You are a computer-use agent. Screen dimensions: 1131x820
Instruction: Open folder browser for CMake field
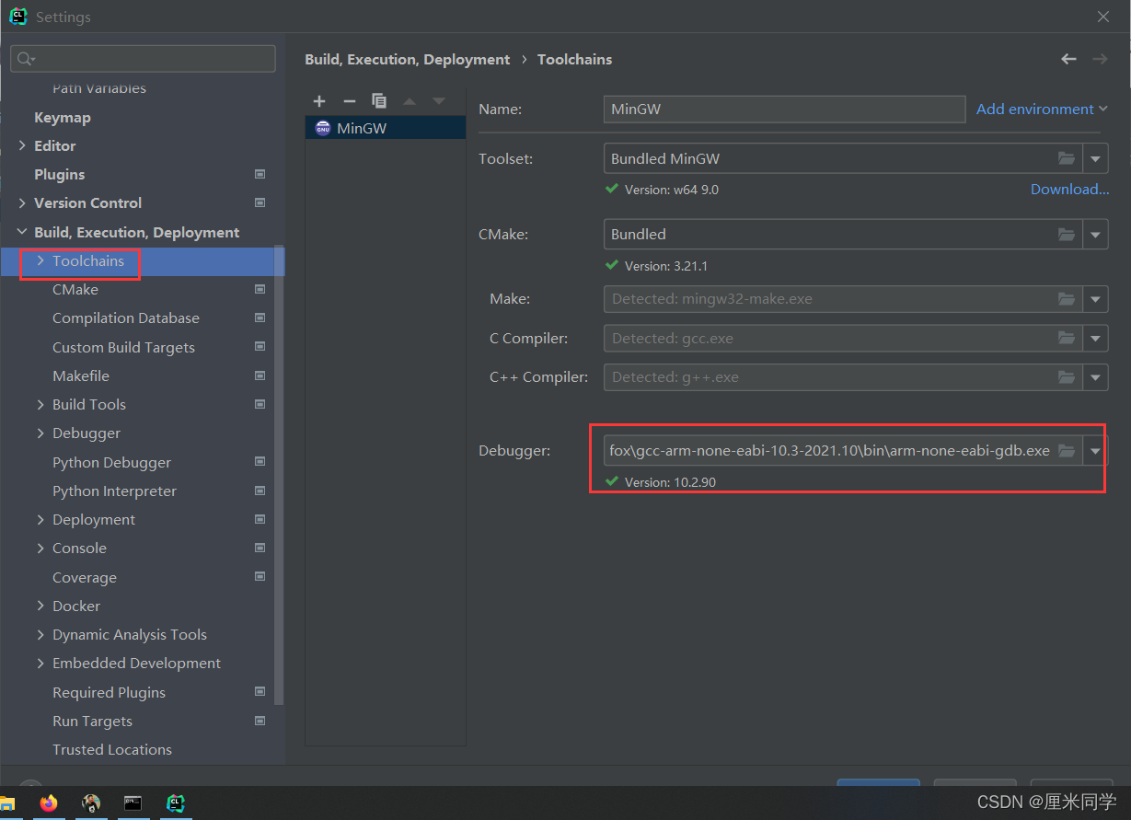[x=1066, y=234]
